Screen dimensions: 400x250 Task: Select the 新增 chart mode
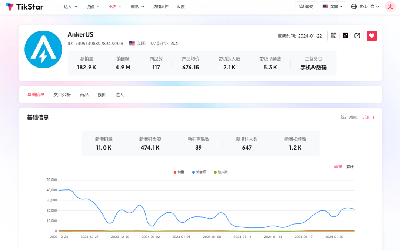(338, 167)
